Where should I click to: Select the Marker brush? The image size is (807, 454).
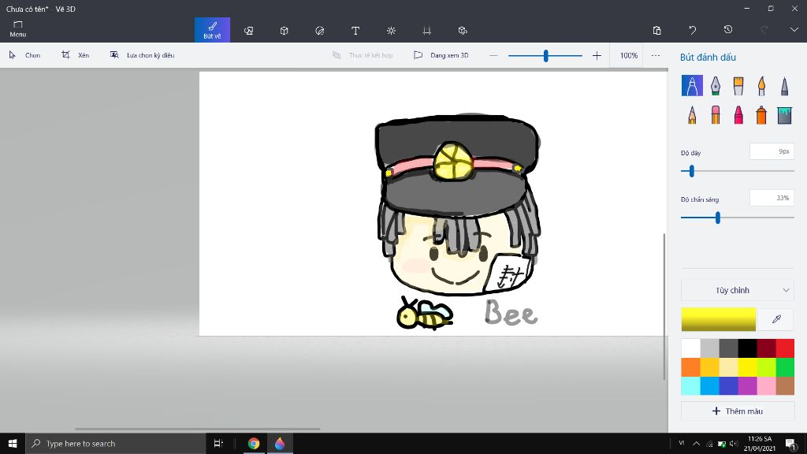[692, 85]
